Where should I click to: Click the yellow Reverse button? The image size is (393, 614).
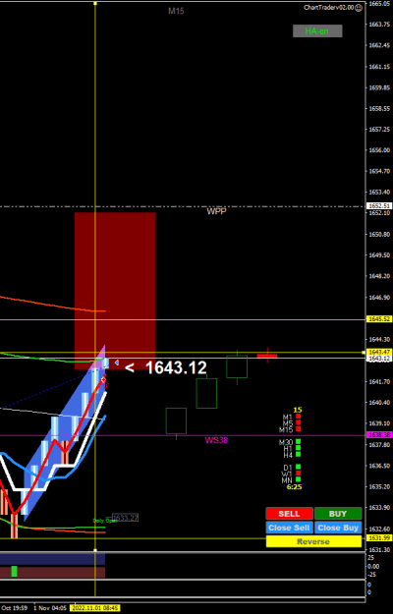313,541
